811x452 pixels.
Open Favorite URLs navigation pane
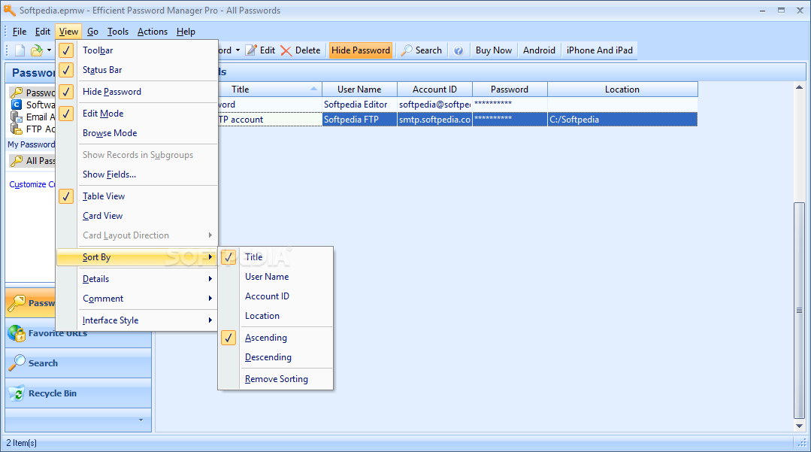click(78, 333)
